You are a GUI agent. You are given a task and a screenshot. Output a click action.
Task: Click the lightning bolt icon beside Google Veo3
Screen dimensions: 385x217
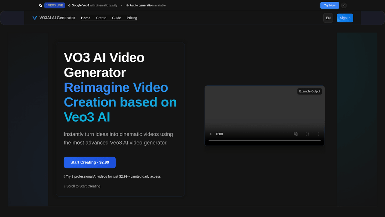69,5
